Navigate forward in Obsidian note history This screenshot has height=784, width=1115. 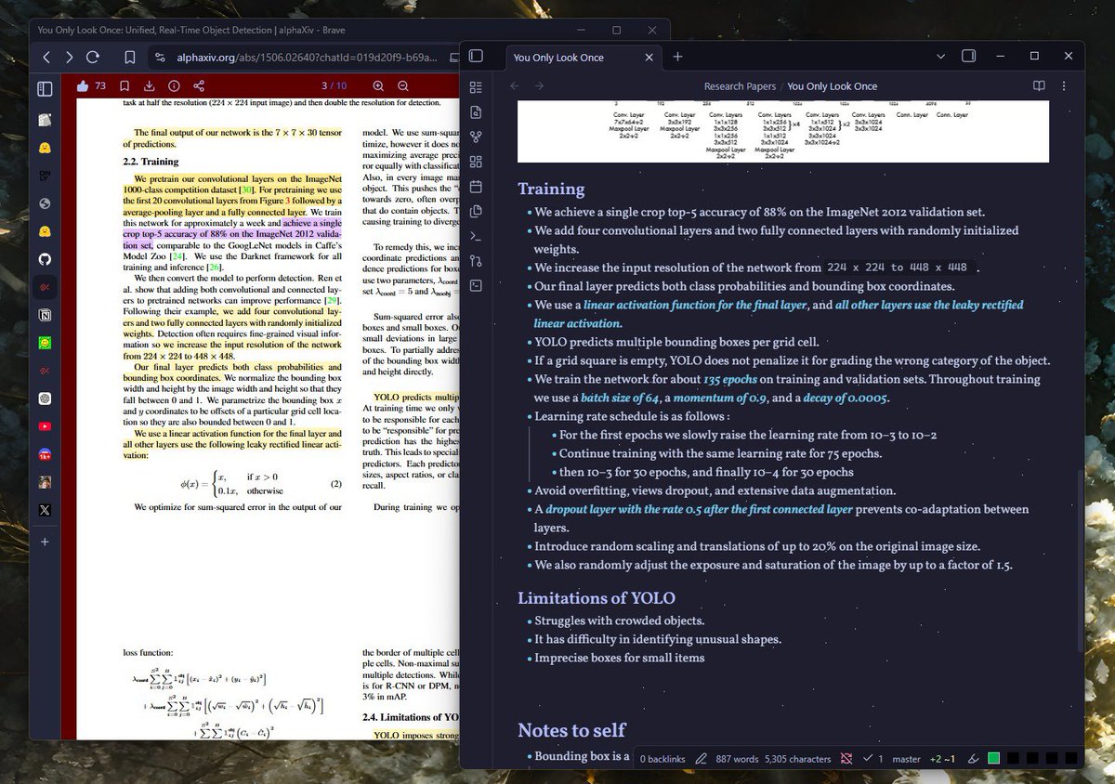[x=540, y=86]
